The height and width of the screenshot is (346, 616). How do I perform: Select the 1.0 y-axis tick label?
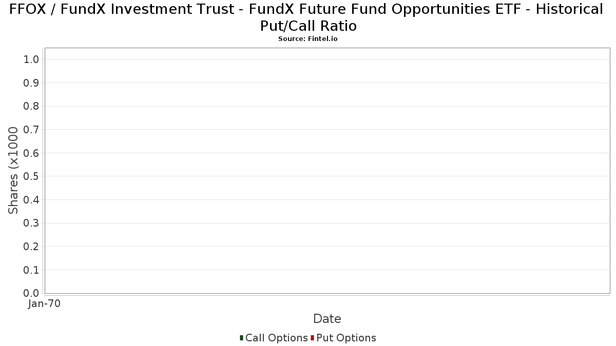coord(31,59)
